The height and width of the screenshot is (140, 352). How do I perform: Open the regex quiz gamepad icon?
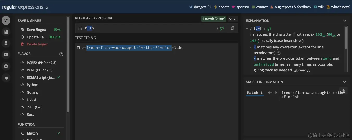[6, 55]
